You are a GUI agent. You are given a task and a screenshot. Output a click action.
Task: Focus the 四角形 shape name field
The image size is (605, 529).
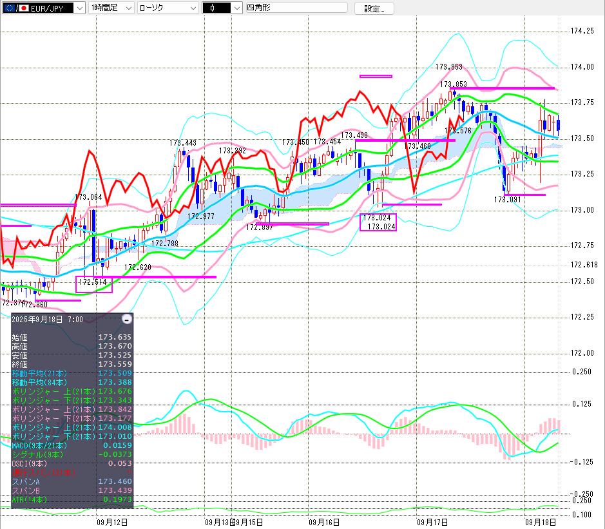point(296,8)
